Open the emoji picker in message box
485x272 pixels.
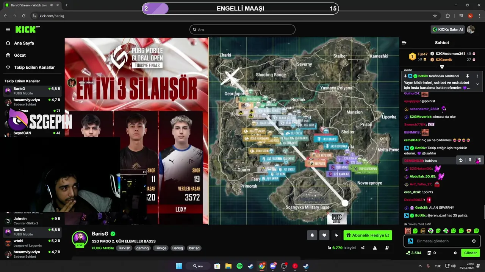pos(474,241)
